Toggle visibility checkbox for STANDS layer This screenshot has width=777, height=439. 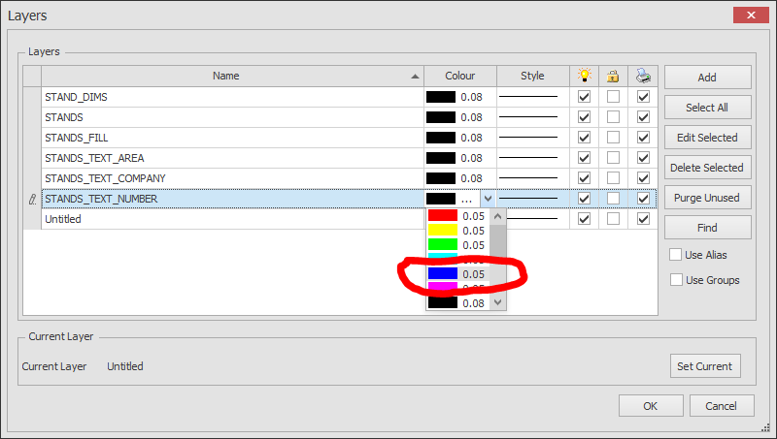585,117
